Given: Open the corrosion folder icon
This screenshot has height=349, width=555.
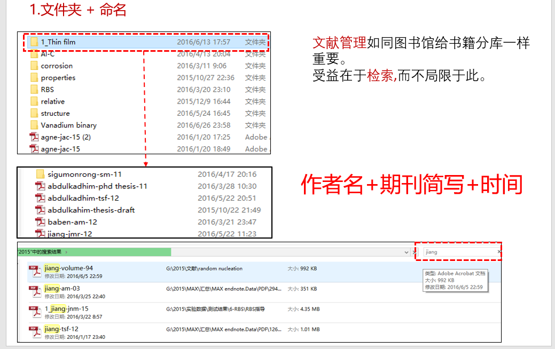Looking at the screenshot, I should coord(34,66).
